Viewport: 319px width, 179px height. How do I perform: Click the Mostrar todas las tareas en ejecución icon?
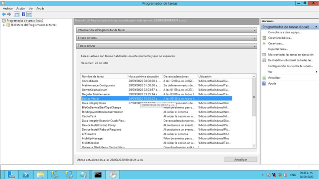pyautogui.click(x=264, y=55)
